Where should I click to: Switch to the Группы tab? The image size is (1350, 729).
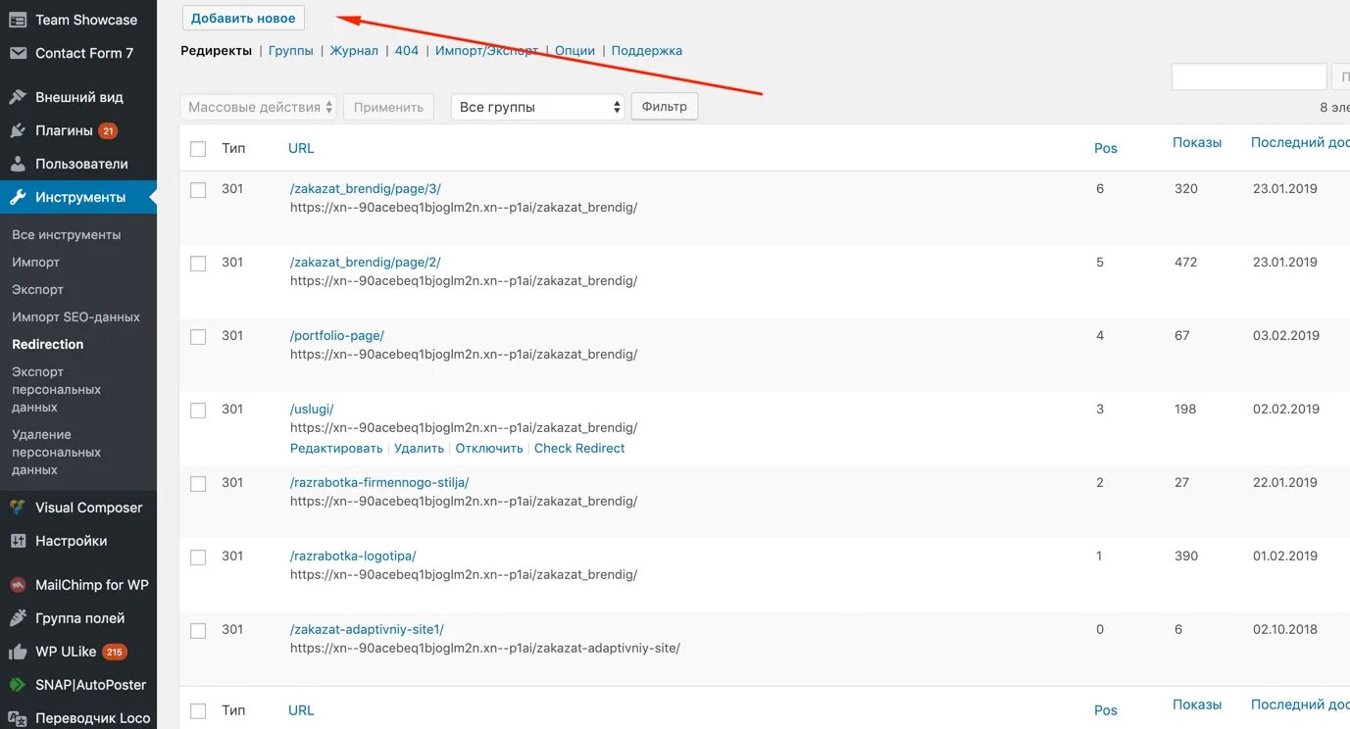coord(291,51)
